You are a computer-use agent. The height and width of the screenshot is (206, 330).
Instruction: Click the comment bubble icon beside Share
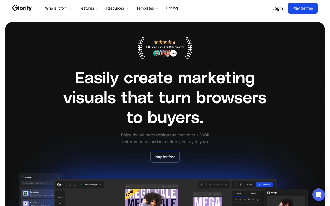coord(236,185)
